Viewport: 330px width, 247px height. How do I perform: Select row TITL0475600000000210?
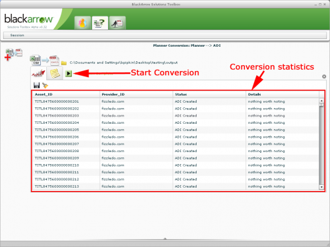point(176,165)
